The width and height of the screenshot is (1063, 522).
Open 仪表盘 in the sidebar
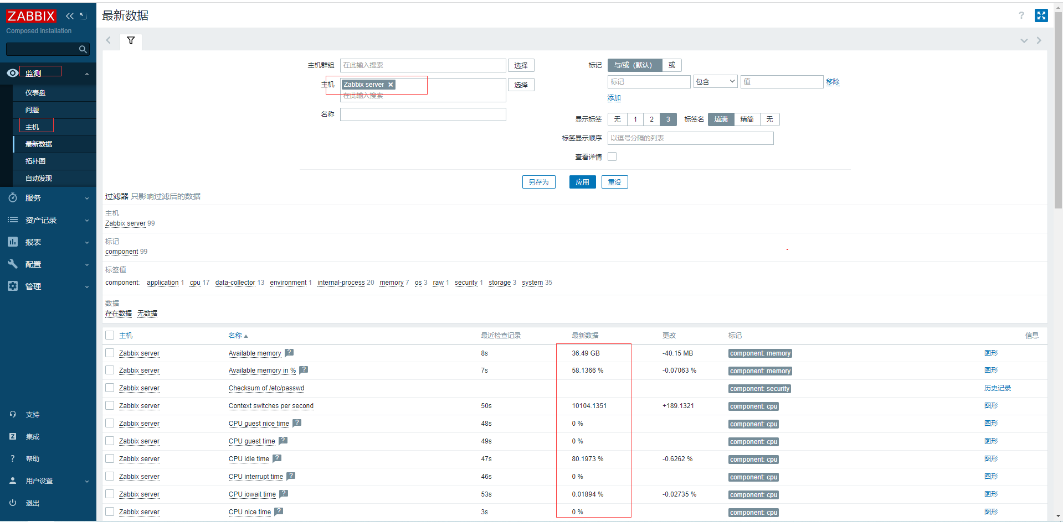tap(35, 93)
